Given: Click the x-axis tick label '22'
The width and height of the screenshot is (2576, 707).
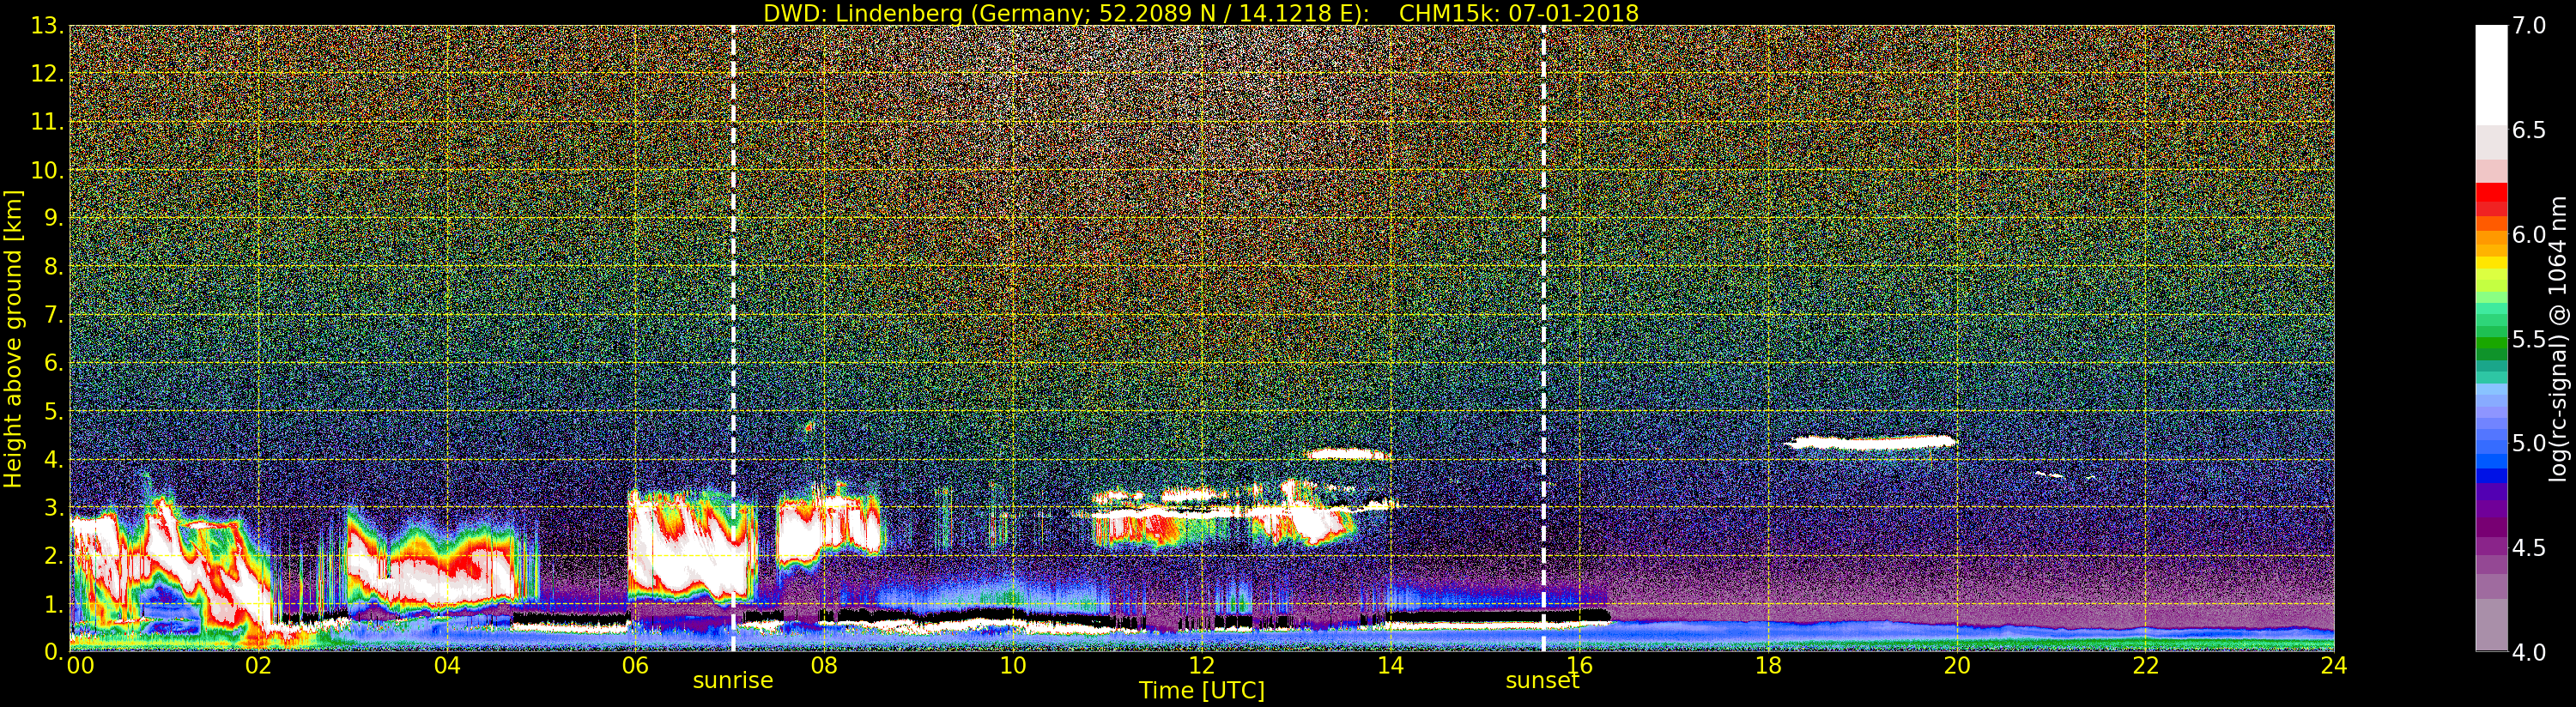Looking at the screenshot, I should pos(2146,666).
